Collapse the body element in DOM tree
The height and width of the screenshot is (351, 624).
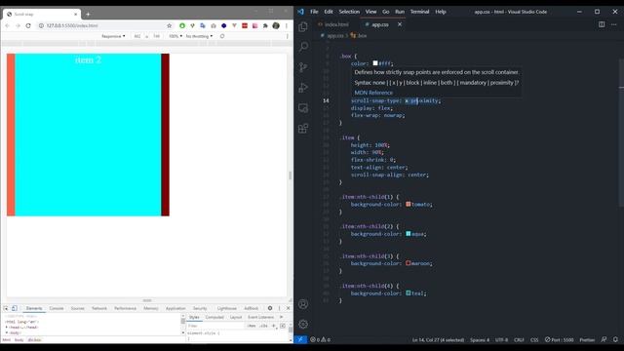[x=7, y=332]
